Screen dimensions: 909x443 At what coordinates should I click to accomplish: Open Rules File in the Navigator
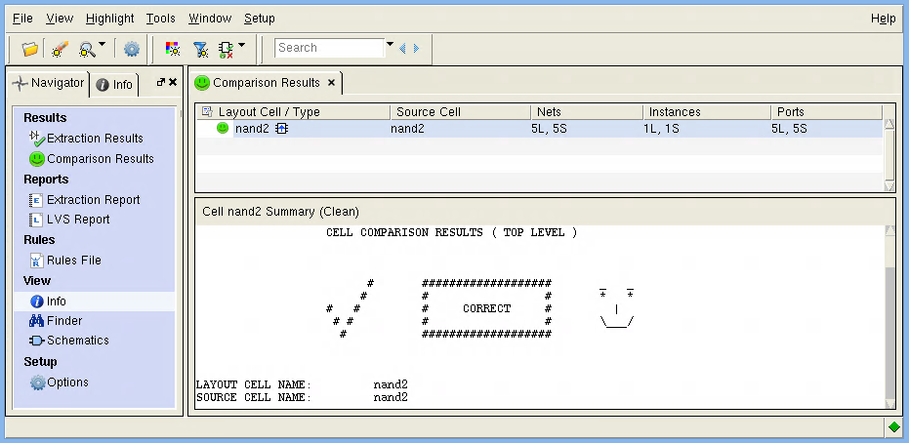73,261
